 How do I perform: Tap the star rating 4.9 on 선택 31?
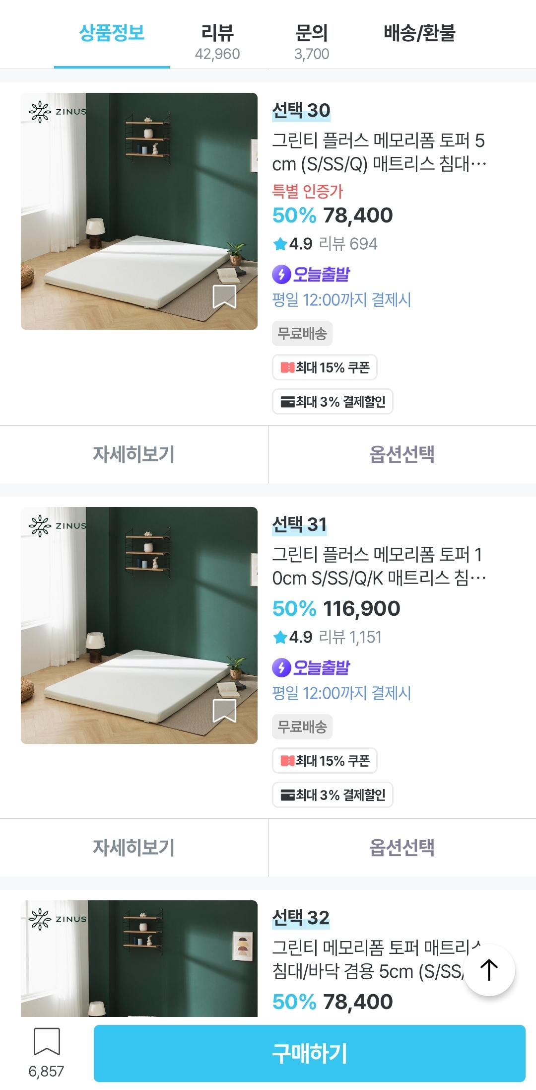coord(292,637)
